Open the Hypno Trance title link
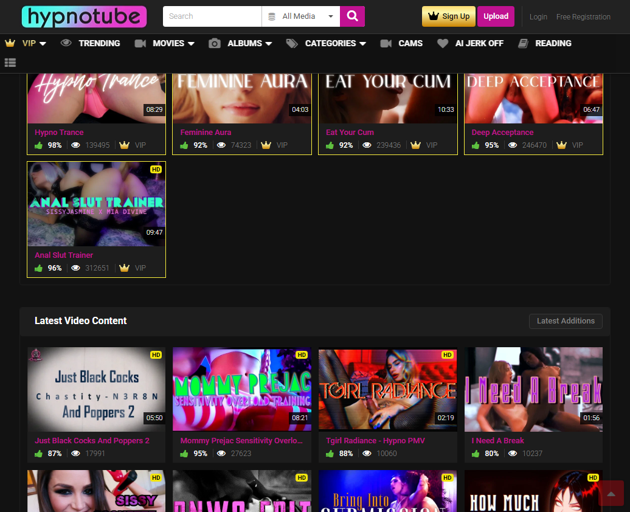This screenshot has height=512, width=630. (x=59, y=132)
